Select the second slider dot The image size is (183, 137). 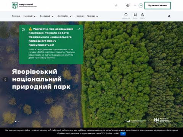tap(16, 121)
